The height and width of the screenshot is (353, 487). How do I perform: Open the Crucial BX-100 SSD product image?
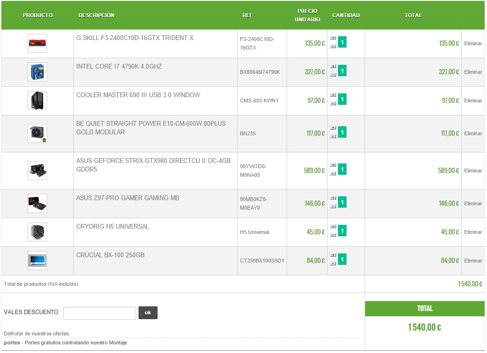point(37,261)
